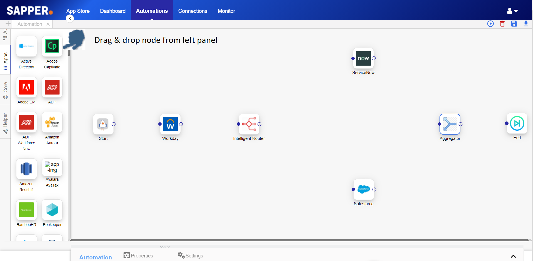Viewport: 533px width, 263px height.
Task: Select the BambooHR app icon
Action: [x=26, y=210]
